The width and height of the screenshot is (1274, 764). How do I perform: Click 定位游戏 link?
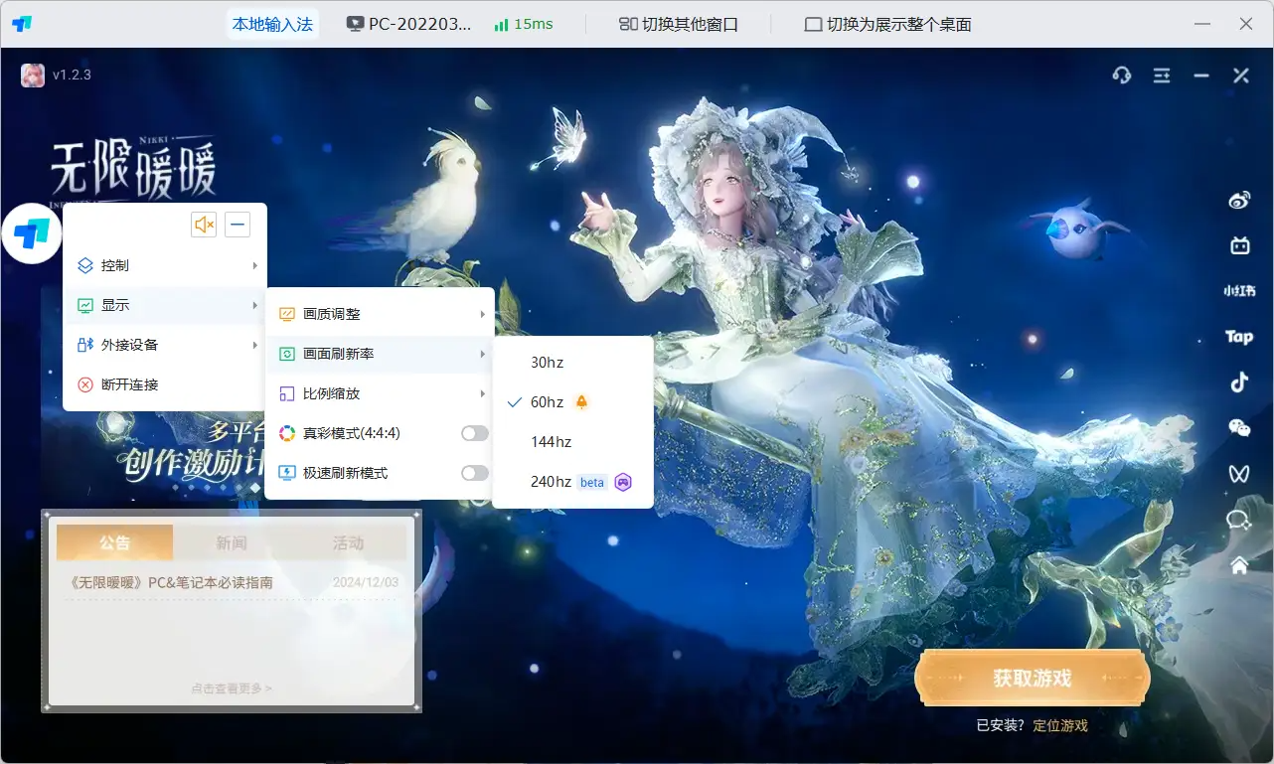[x=1060, y=726]
